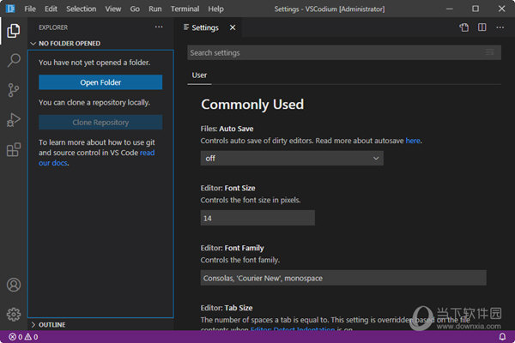515x343 pixels.
Task: Open the Search view icon
Action: point(14,60)
